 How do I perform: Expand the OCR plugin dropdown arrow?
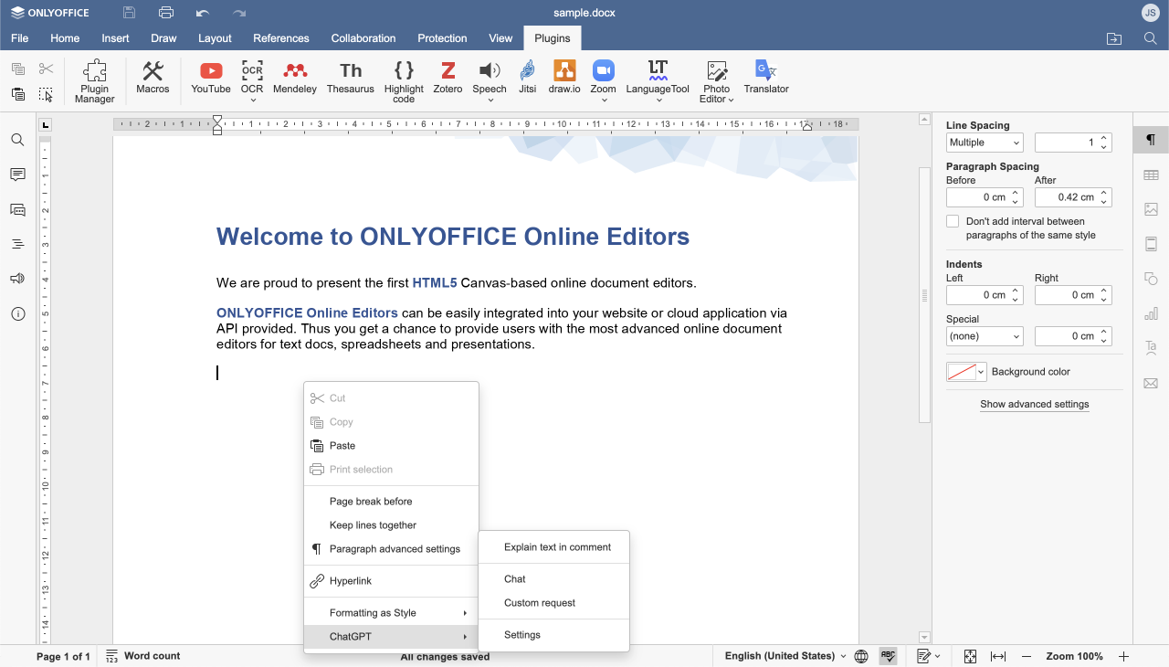(x=252, y=100)
